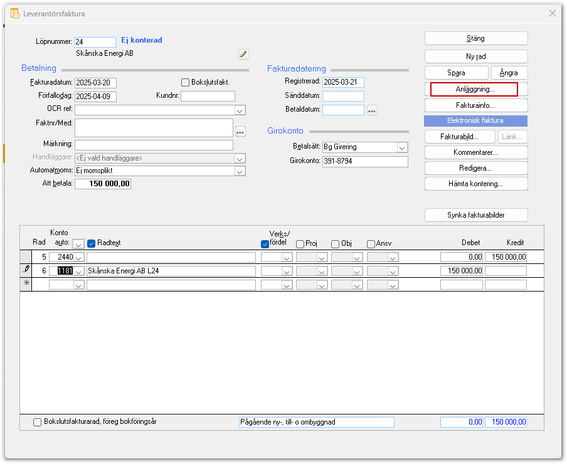Expand account dropdown for konto 1181
The image size is (567, 464).
(79, 271)
